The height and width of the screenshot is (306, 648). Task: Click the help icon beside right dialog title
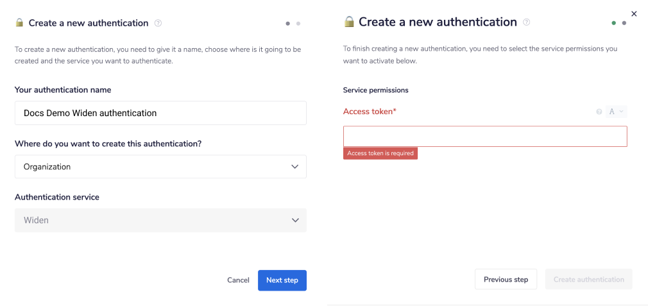[527, 22]
